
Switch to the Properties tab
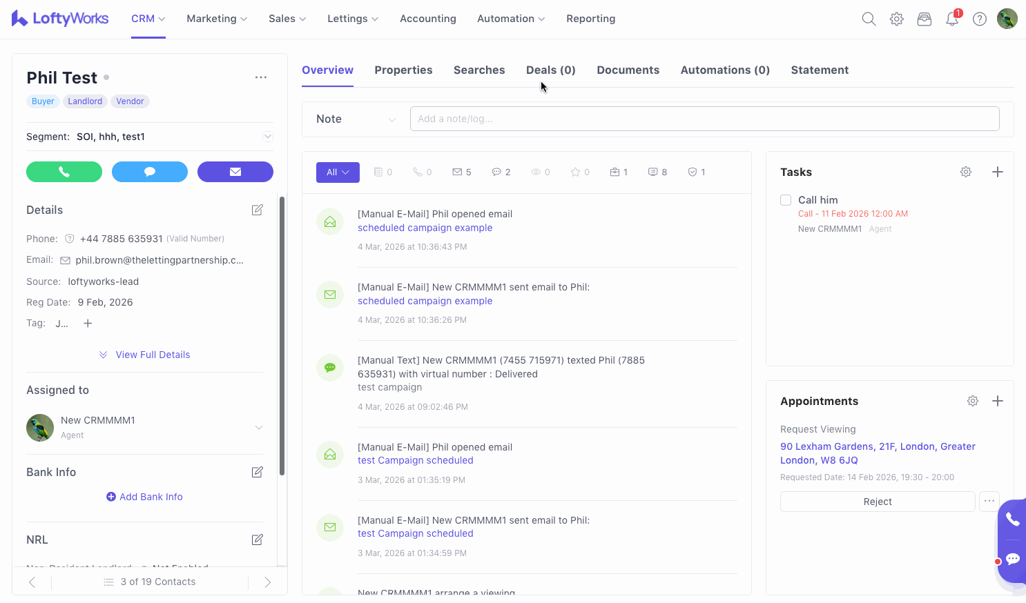tap(403, 70)
